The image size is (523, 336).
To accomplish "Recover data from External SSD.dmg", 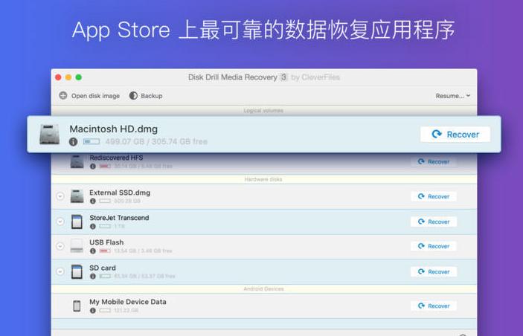I will (433, 196).
